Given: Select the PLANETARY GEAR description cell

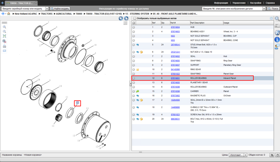Looking at the screenshot, I should pos(199,83).
